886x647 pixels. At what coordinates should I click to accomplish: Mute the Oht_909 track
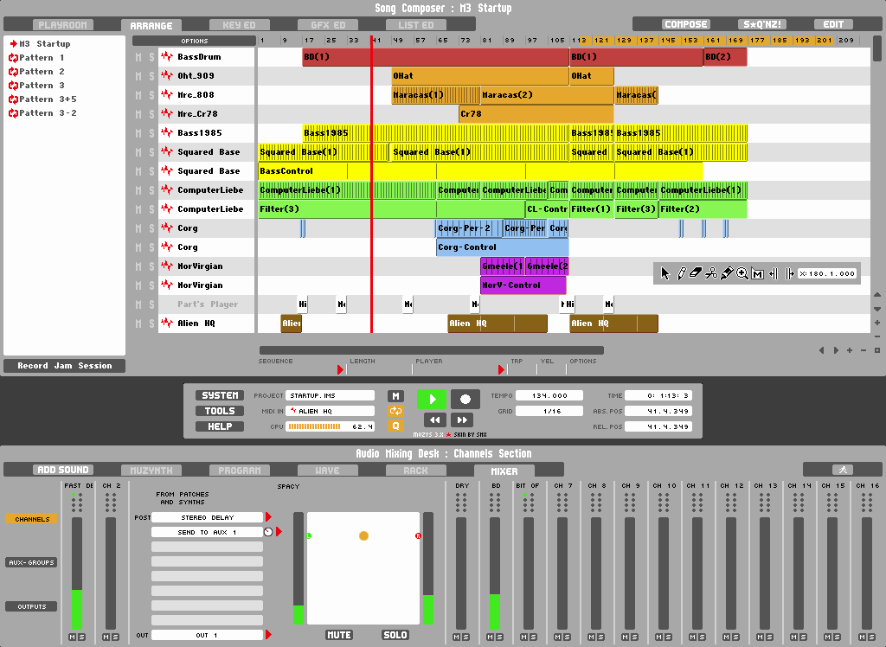[138, 76]
